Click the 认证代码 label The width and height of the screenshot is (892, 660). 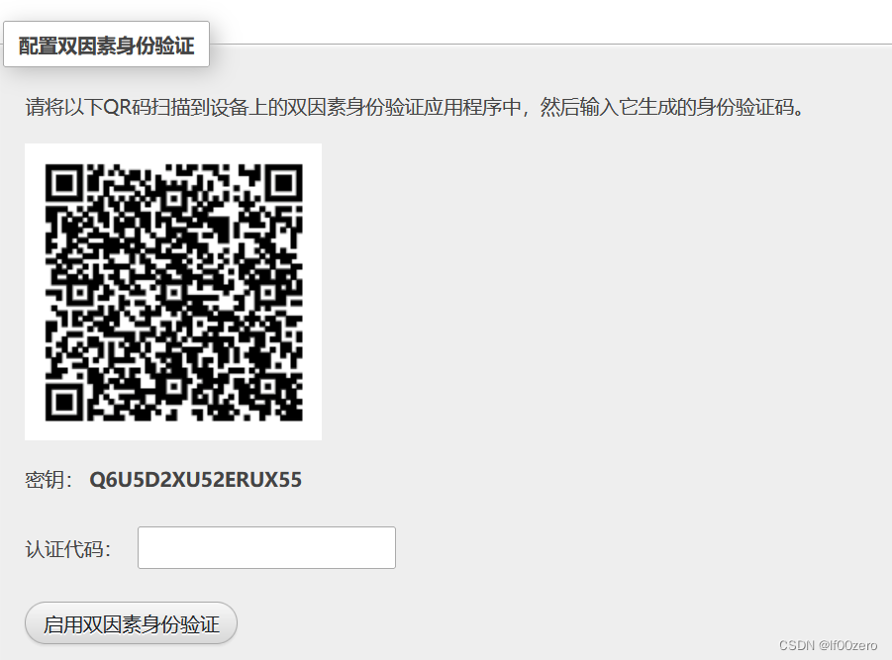pyautogui.click(x=67, y=549)
